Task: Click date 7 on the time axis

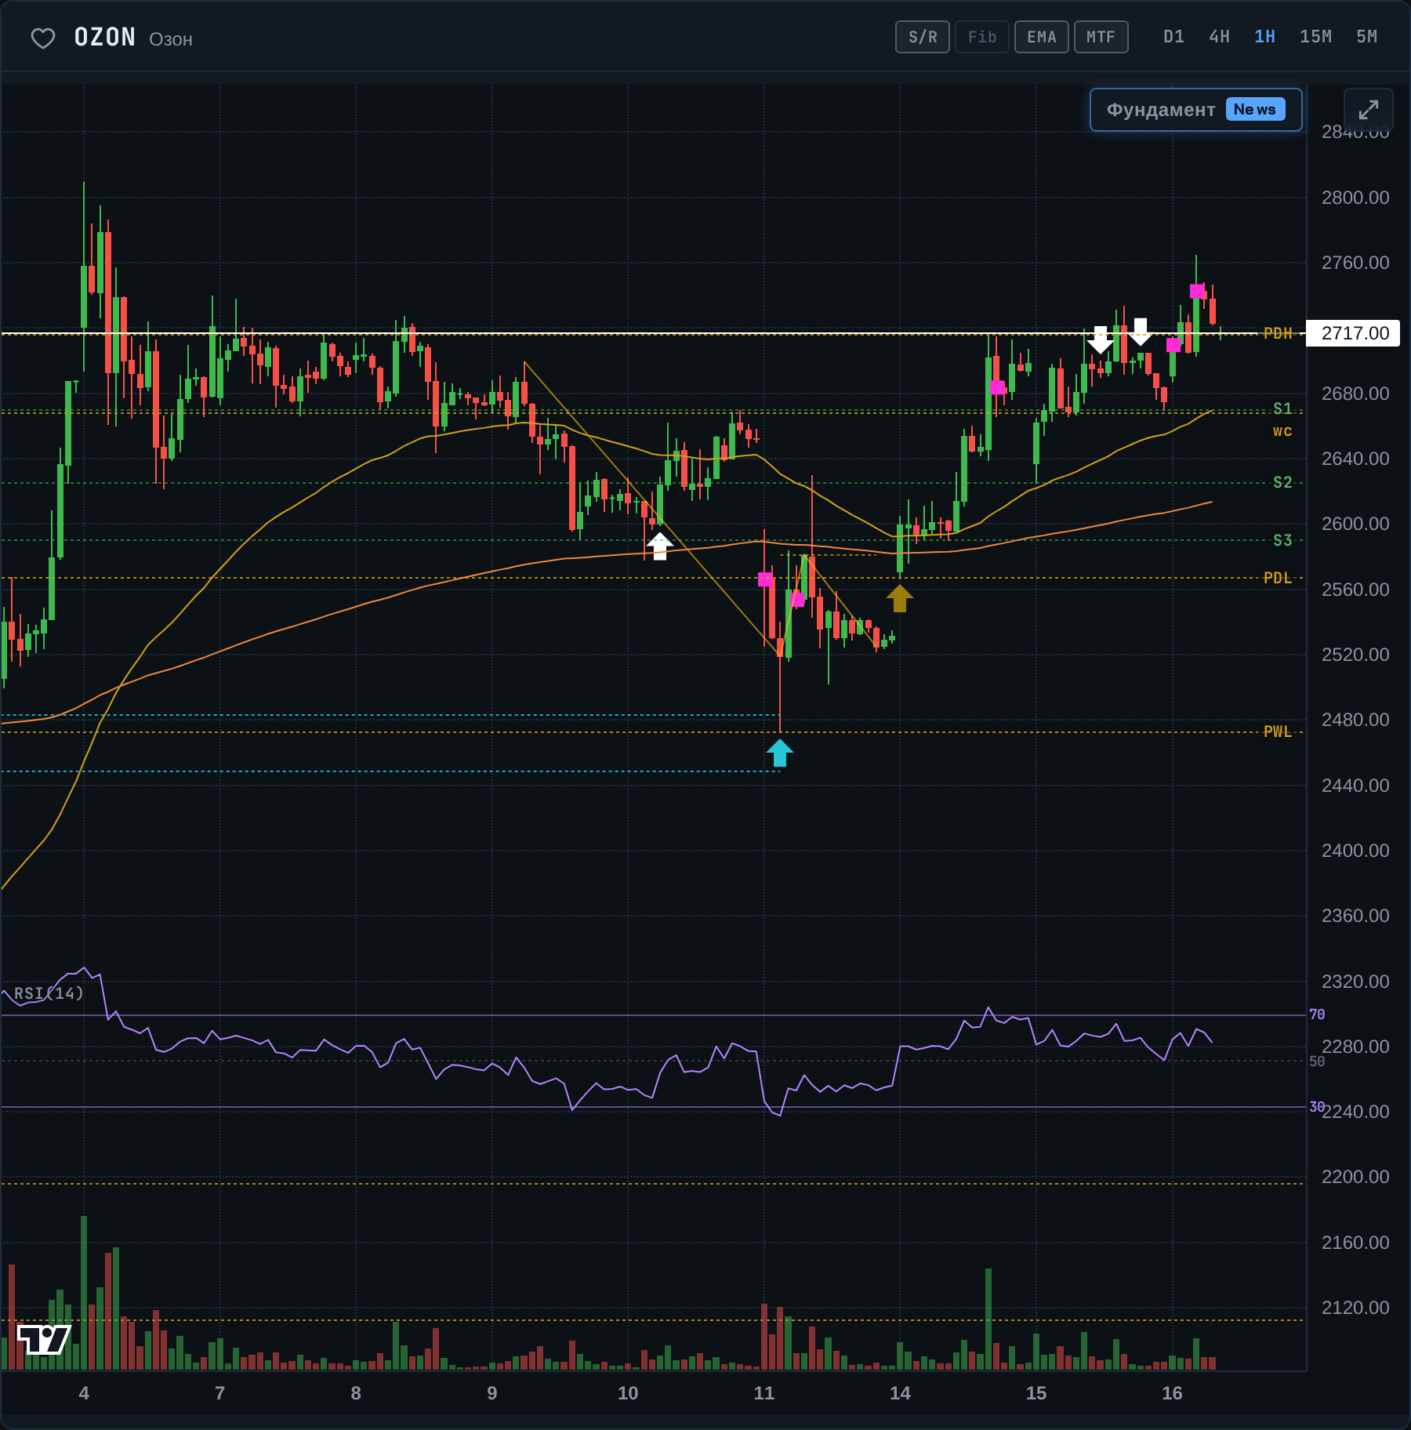Action: click(x=220, y=1393)
